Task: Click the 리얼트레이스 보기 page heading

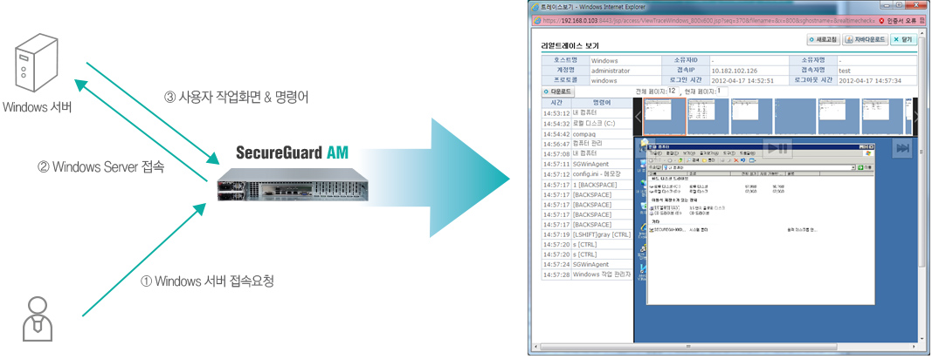Action: (570, 45)
